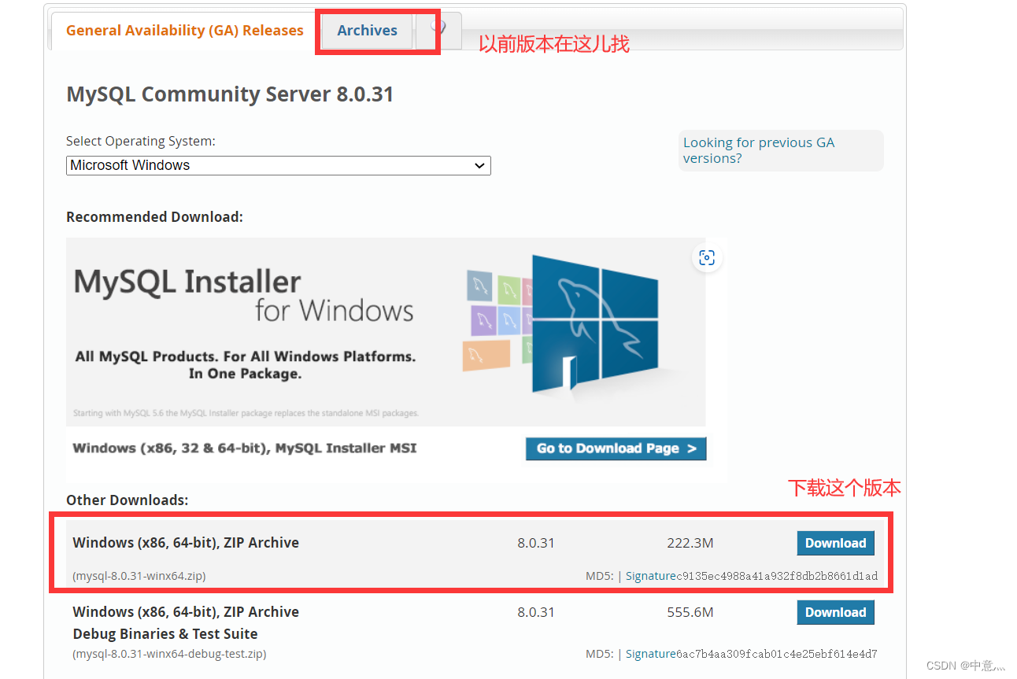The image size is (1017, 679).
Task: Click the image capture icon on the banner
Action: click(x=707, y=257)
